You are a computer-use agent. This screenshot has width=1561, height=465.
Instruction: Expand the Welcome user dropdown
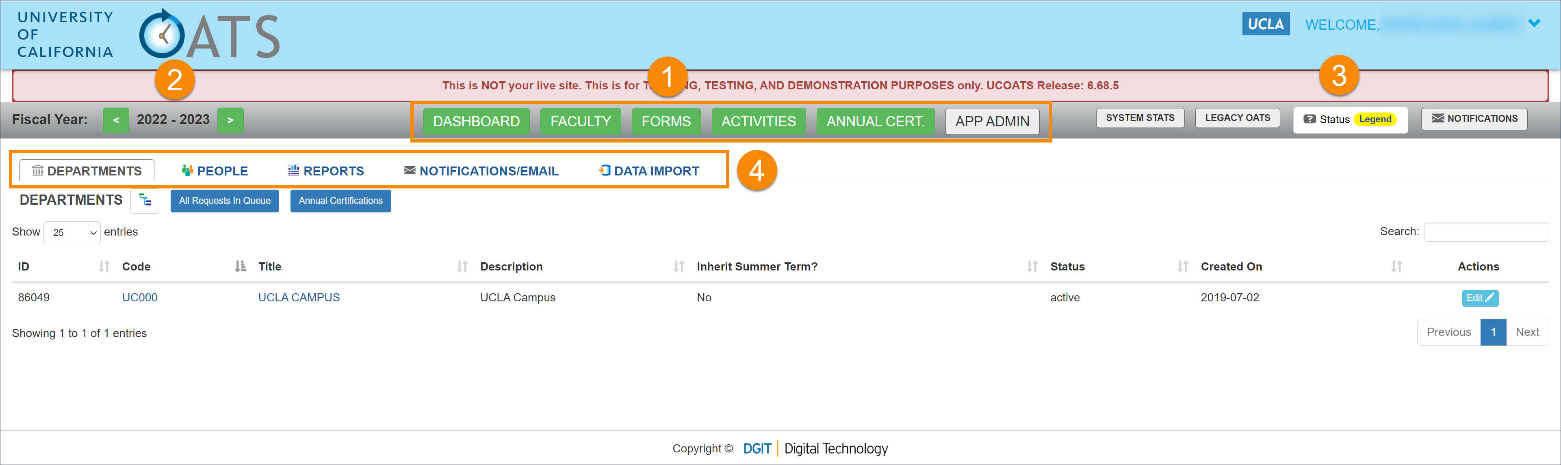click(1542, 25)
